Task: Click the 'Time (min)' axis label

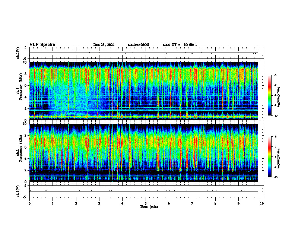Action: pyautogui.click(x=149, y=207)
